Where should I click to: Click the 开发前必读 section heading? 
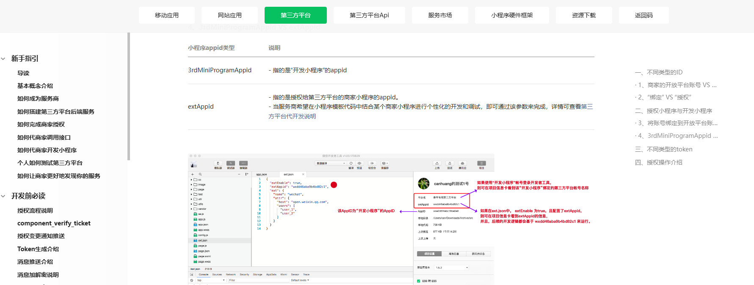tap(28, 196)
